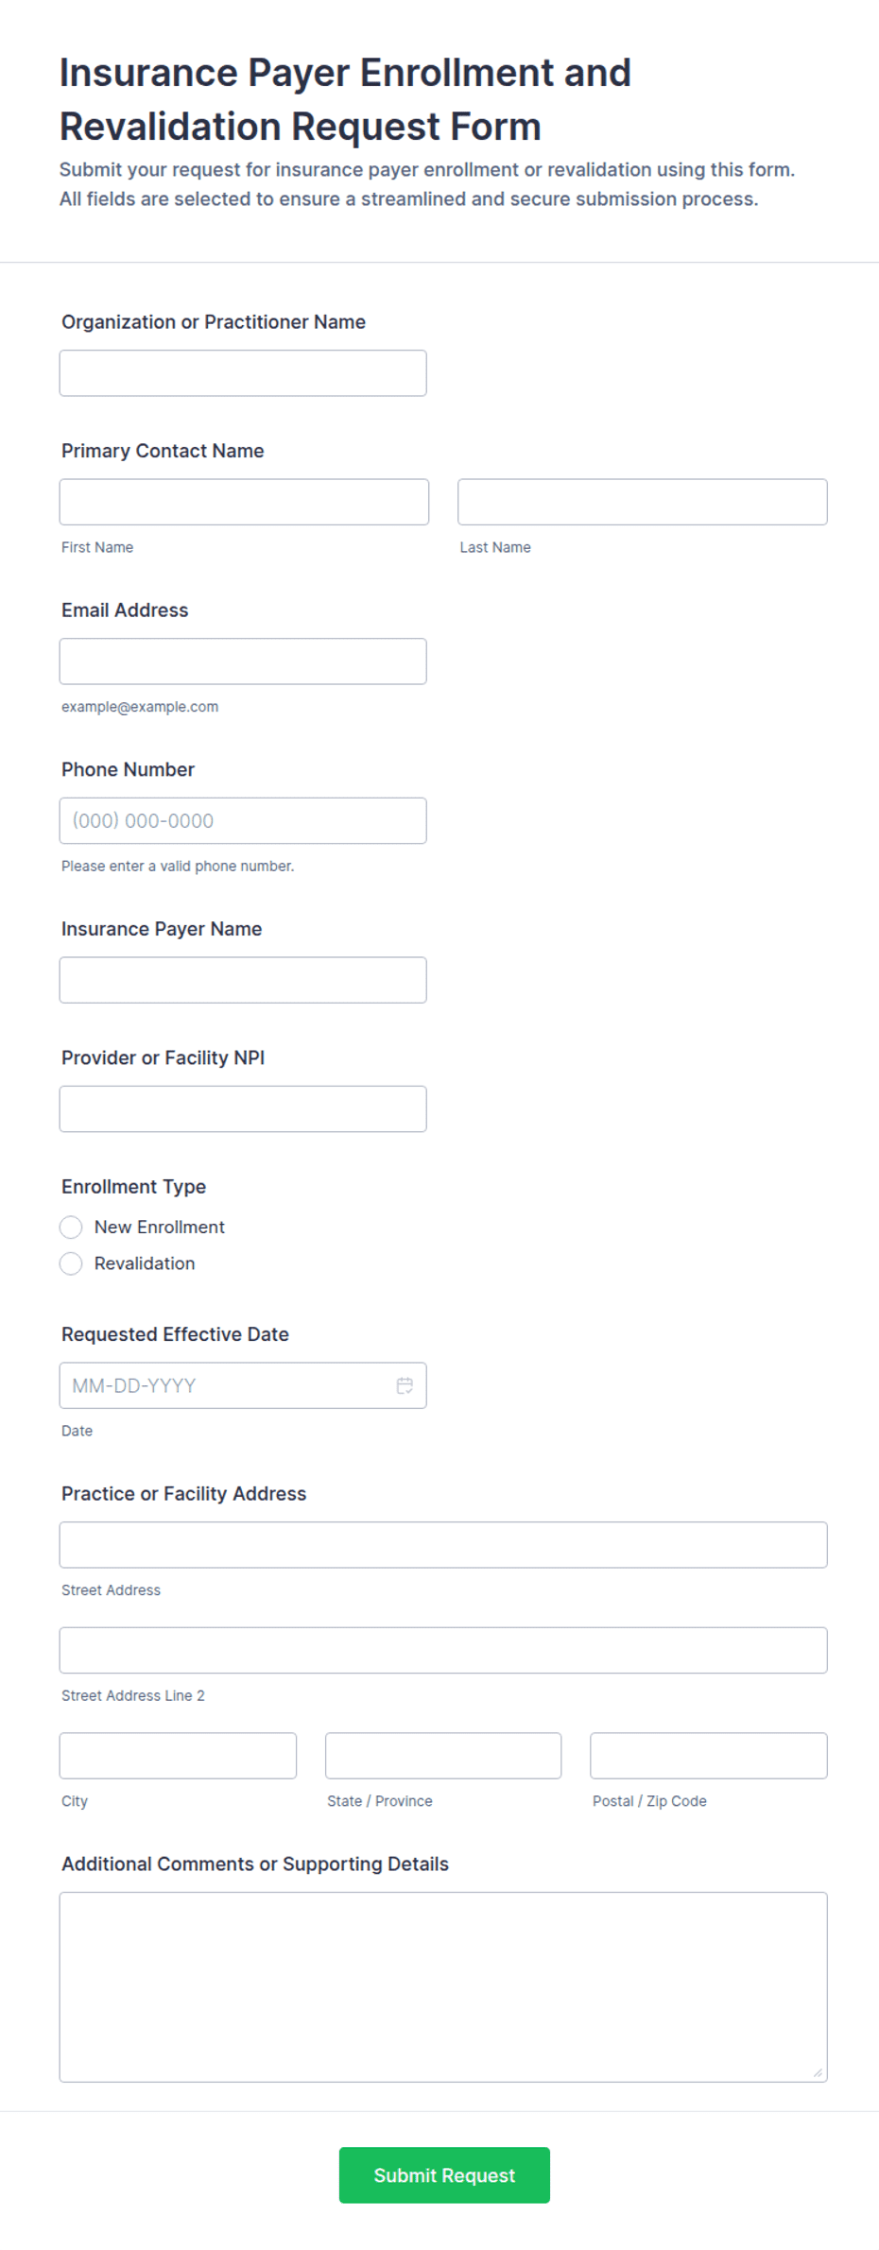Click the Phone Number field
Viewport: 879px width, 2250px height.
click(x=243, y=820)
